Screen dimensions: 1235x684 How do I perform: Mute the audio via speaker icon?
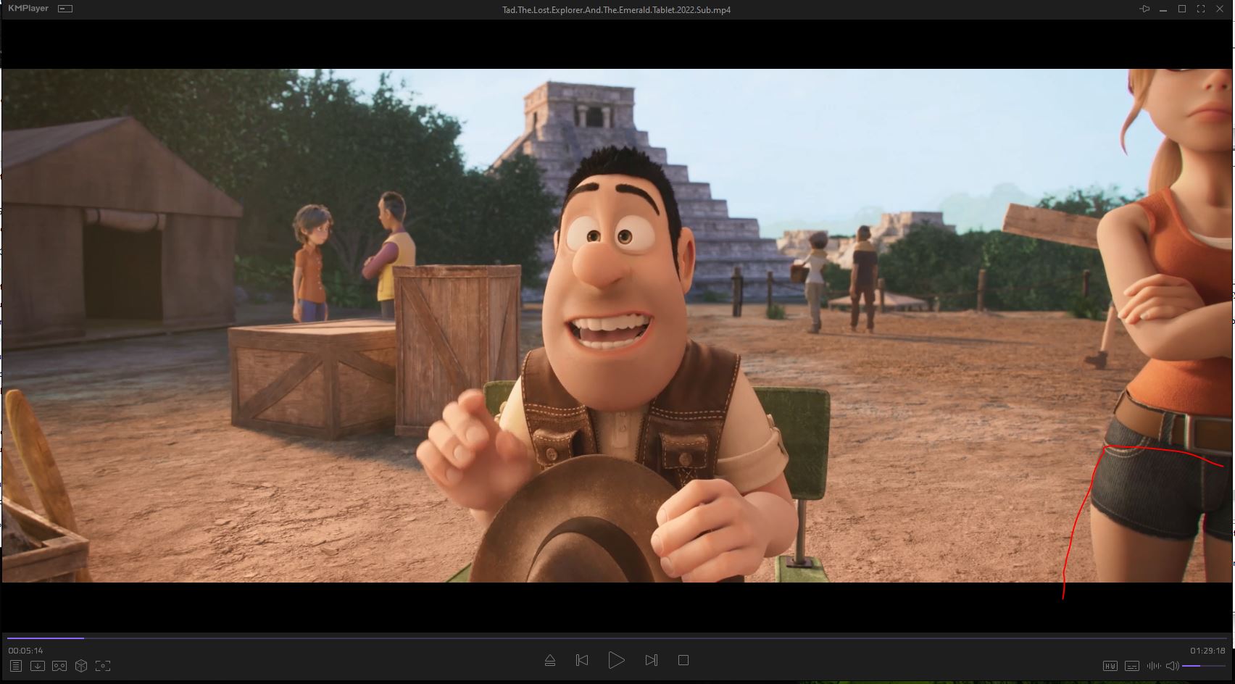click(x=1172, y=666)
